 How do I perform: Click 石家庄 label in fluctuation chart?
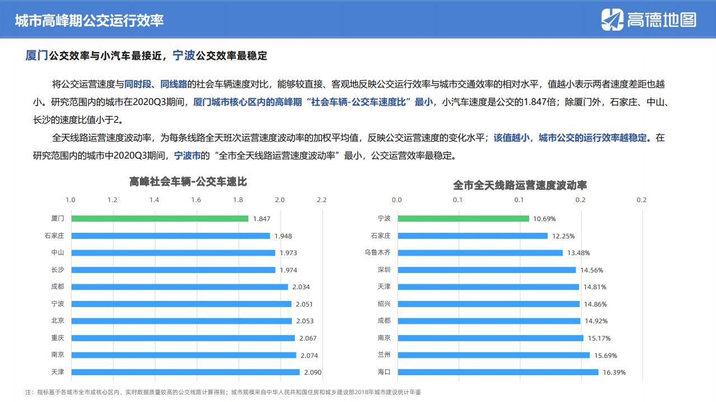click(x=381, y=236)
